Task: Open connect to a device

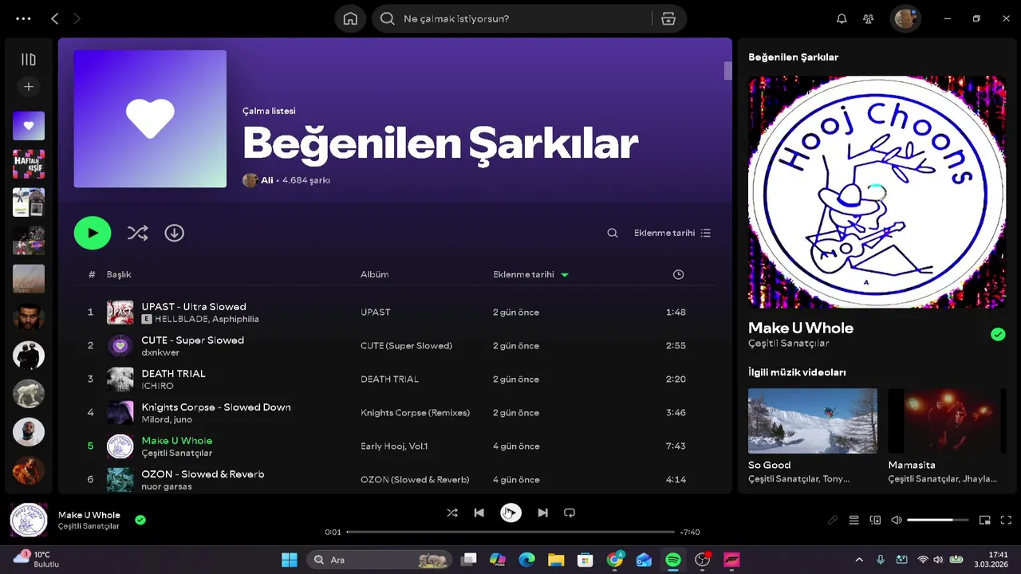Action: click(875, 520)
